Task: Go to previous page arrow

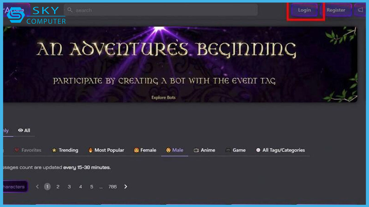Action: pyautogui.click(x=37, y=187)
